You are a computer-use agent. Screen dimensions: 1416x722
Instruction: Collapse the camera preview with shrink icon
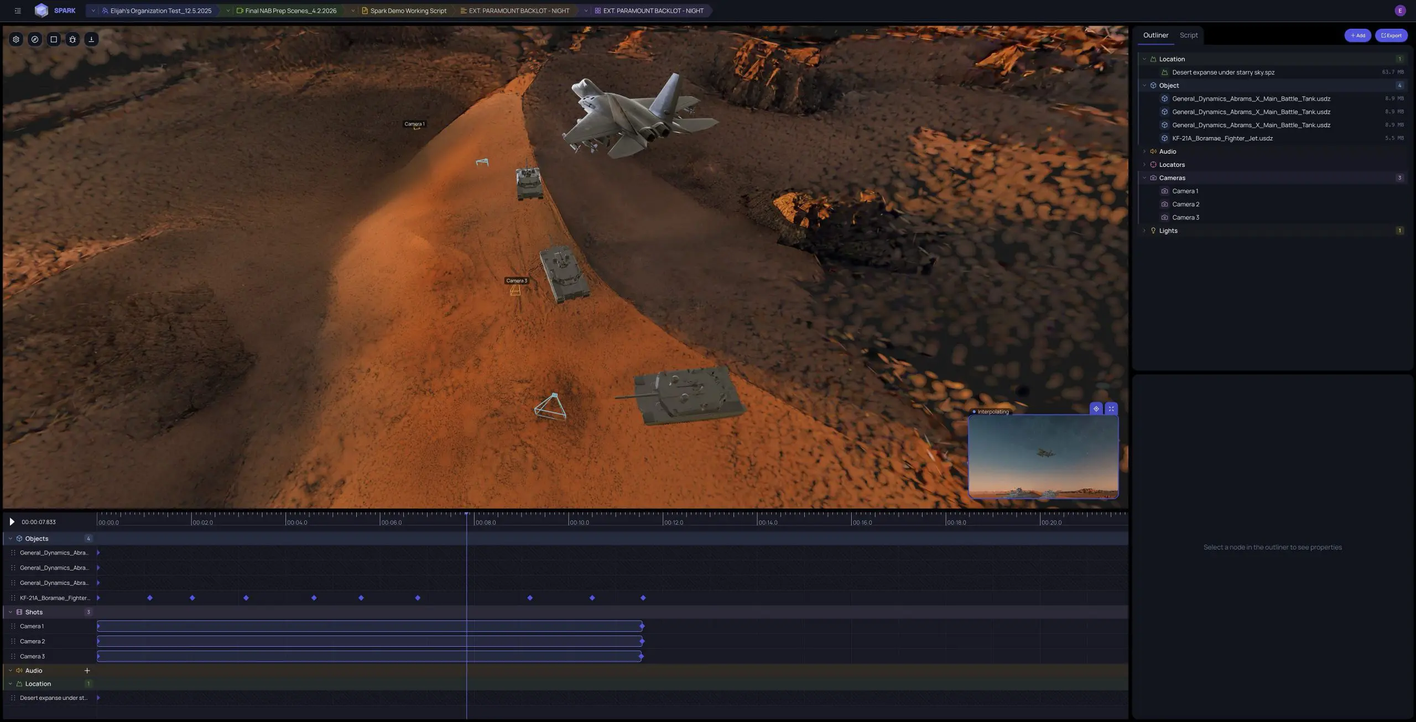click(x=1111, y=409)
